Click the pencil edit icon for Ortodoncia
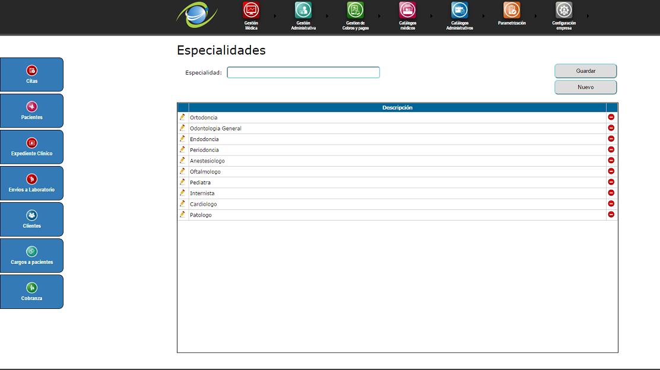Viewport: 660px width, 370px height. point(182,117)
